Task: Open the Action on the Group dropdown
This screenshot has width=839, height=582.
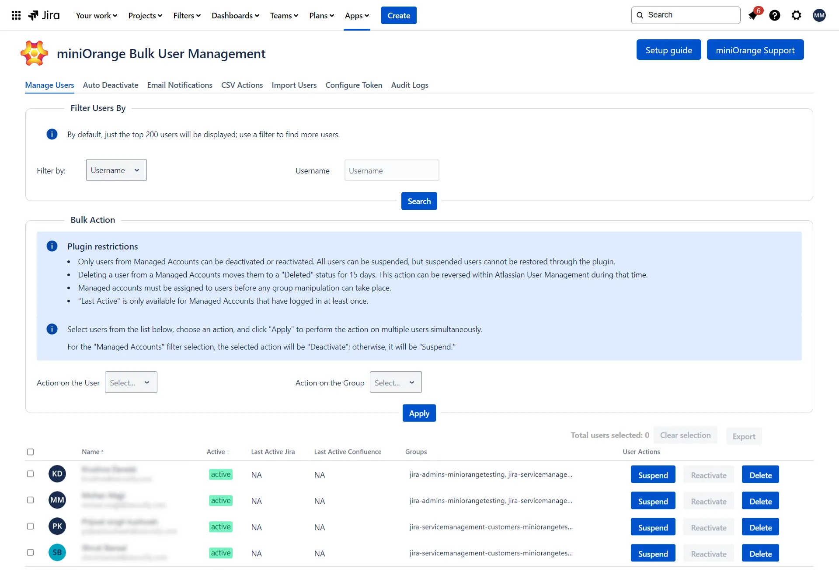Action: point(396,382)
